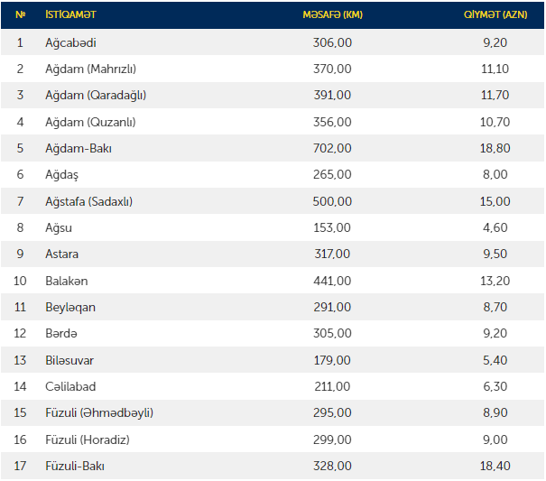
Task: Click the № column header
Action: (20, 15)
